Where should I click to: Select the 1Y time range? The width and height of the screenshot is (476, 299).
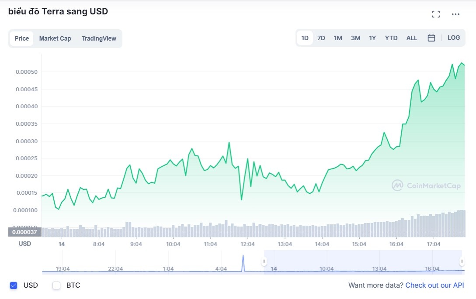[x=372, y=38]
